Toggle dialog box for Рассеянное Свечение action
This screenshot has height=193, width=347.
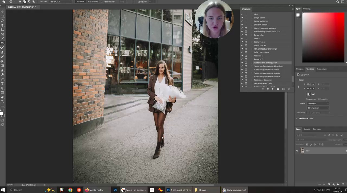point(246,80)
